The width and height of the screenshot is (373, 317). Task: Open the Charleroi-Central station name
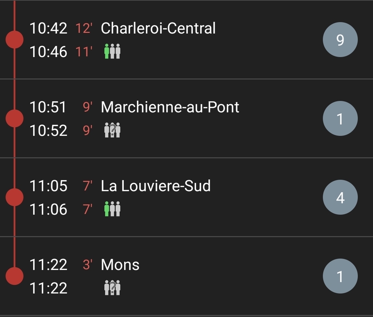click(x=158, y=28)
